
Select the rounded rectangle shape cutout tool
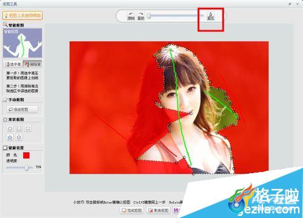(28, 128)
